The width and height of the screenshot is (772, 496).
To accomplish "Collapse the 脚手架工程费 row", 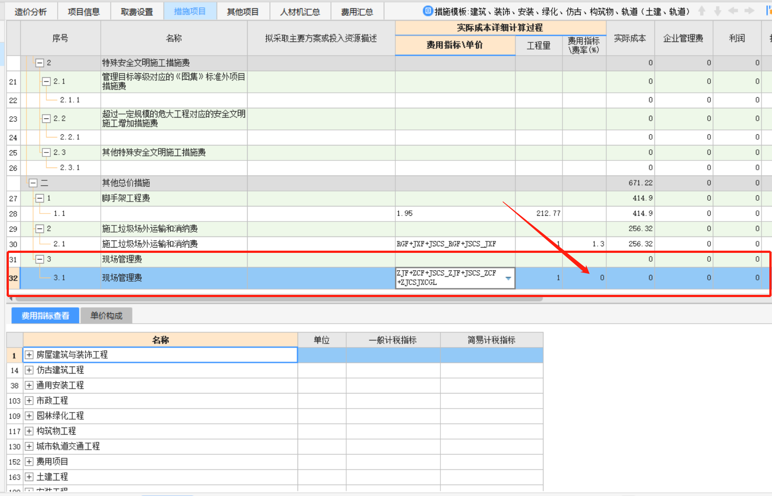I will 40,198.
